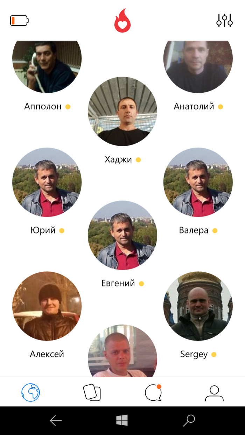Tap the Windows back arrow

tap(56, 421)
